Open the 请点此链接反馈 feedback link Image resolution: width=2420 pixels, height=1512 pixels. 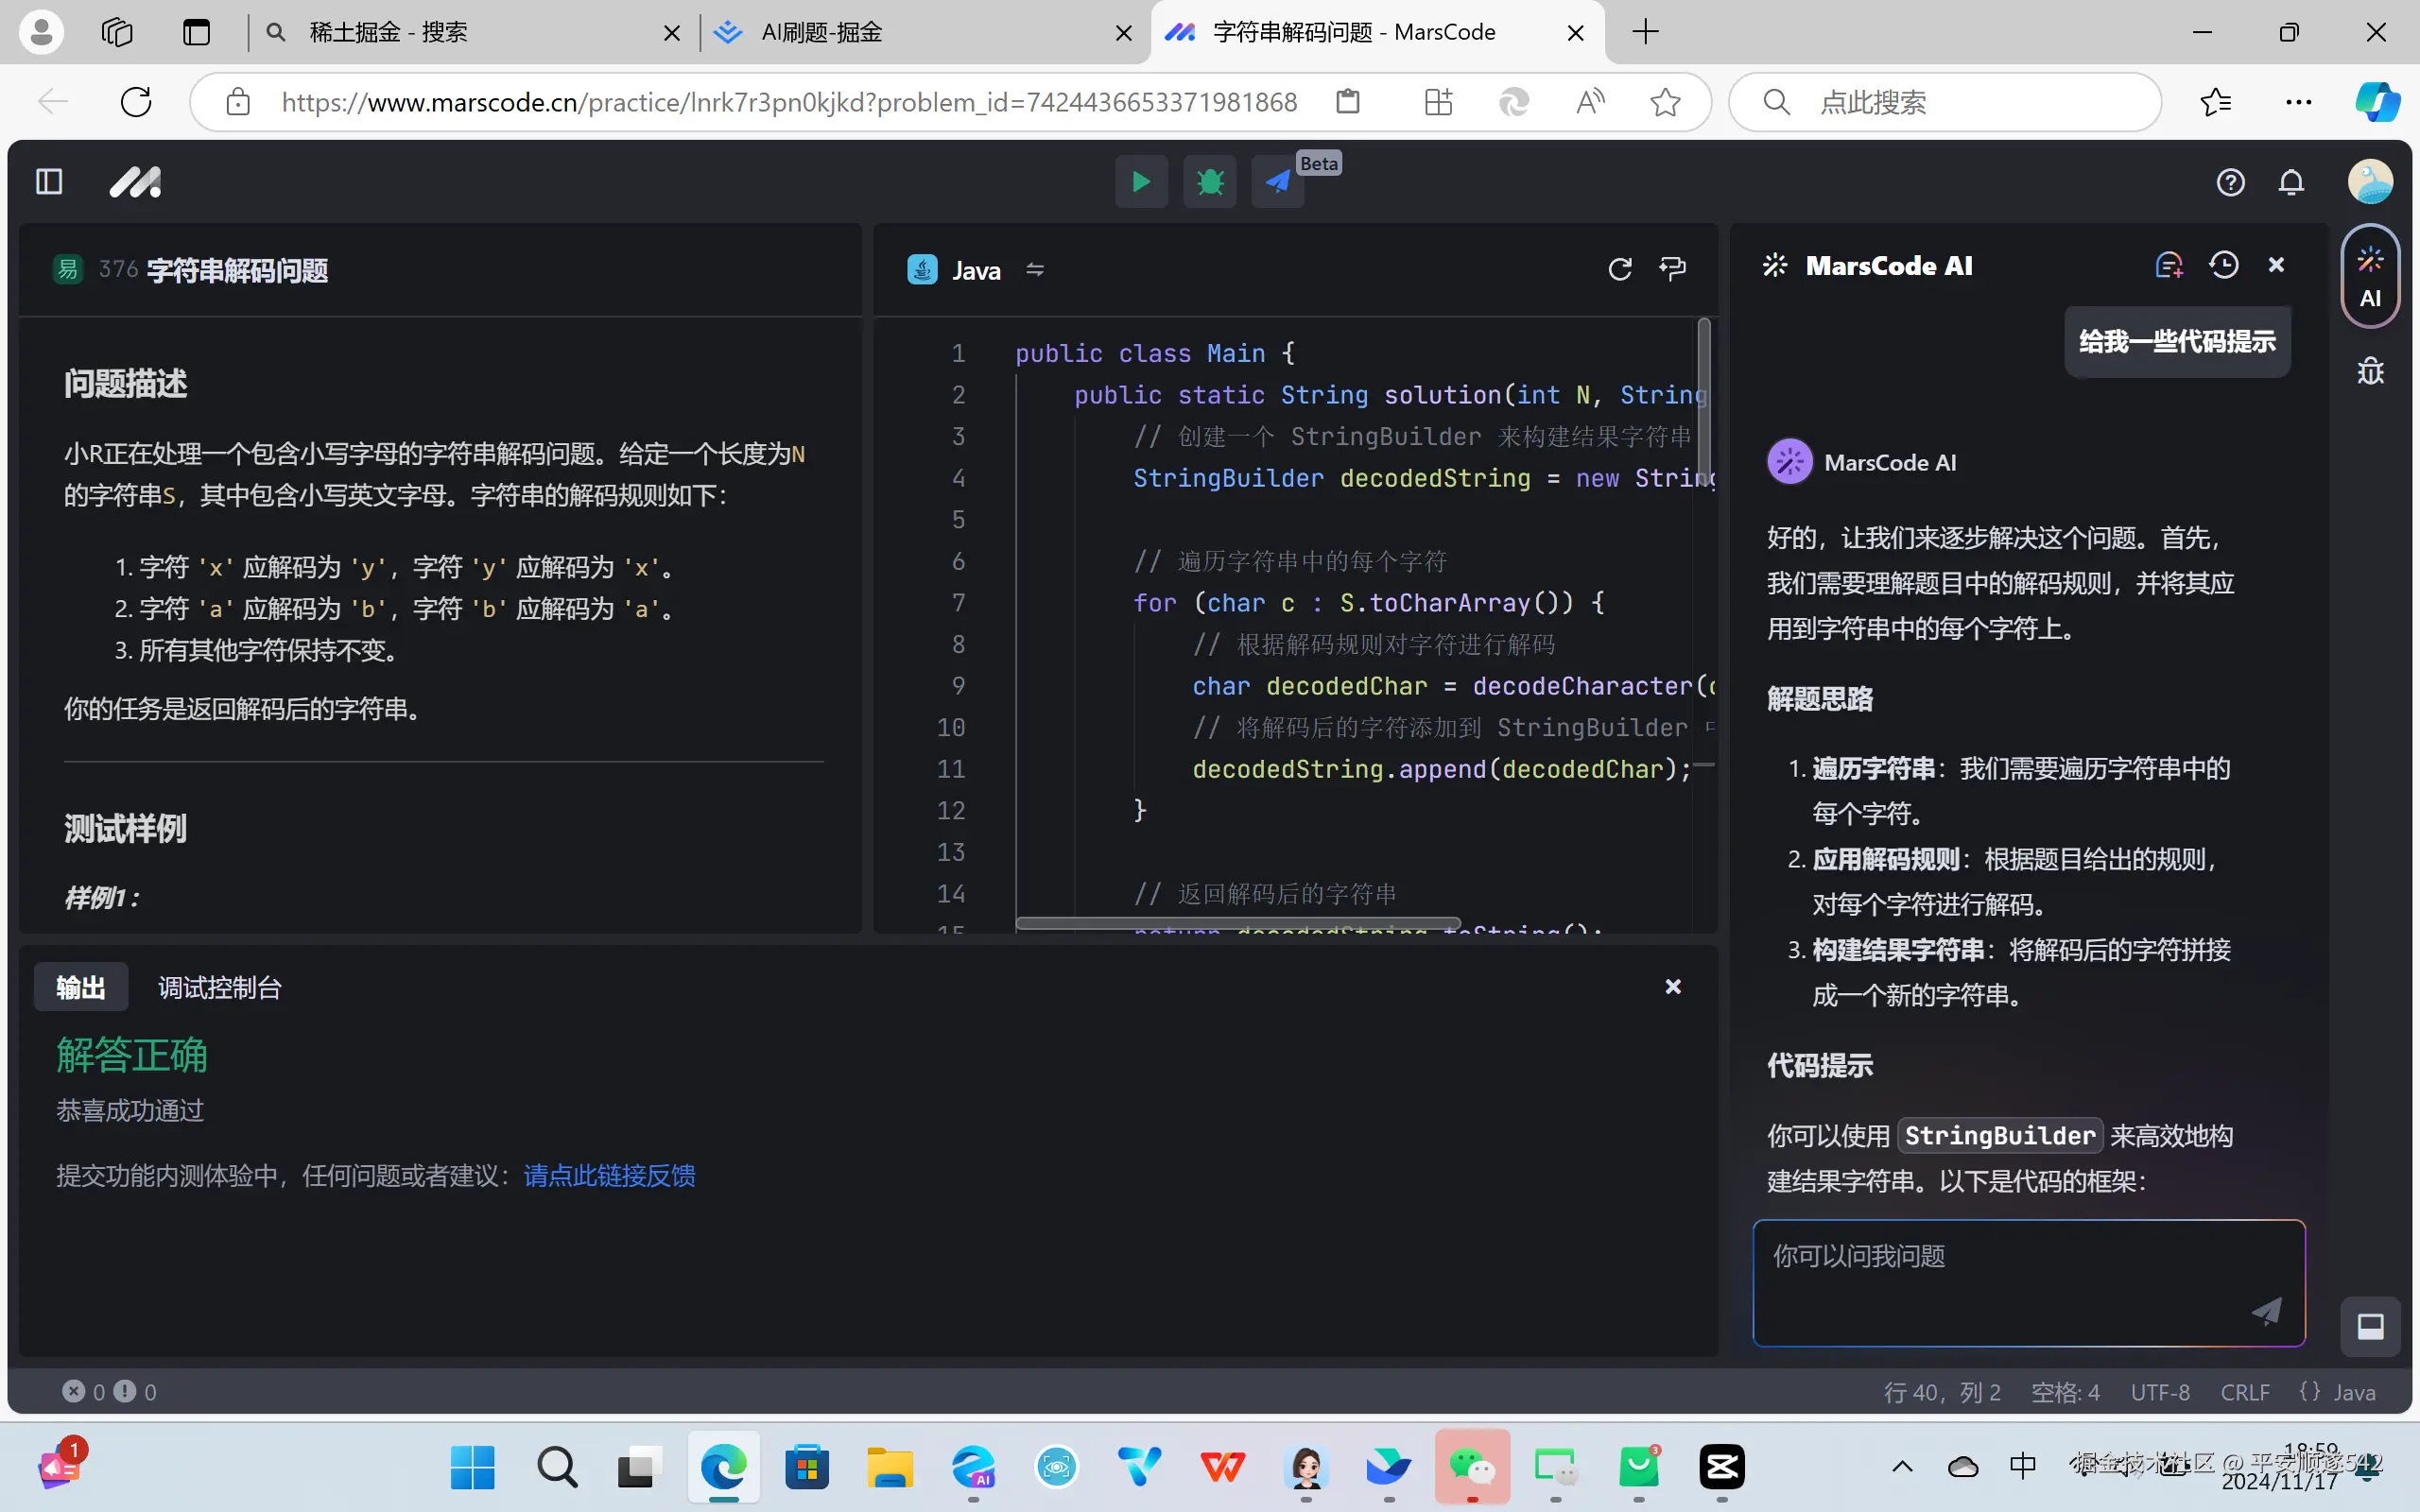click(609, 1175)
